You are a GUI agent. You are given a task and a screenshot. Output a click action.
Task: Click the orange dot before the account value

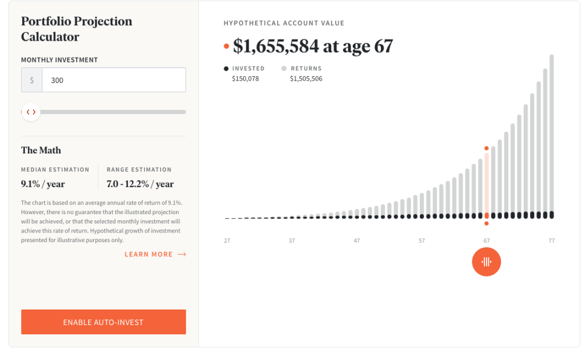226,46
